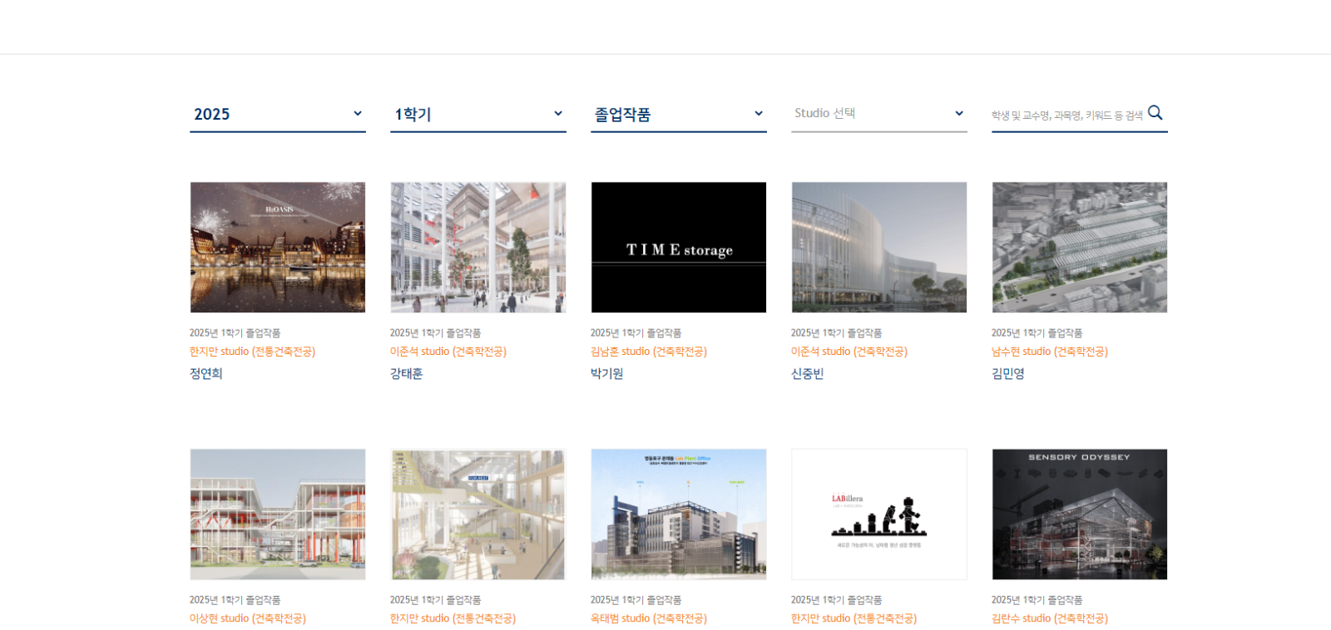Open the 2025 year dropdown
Screen dimensions: 1331x630
point(277,115)
